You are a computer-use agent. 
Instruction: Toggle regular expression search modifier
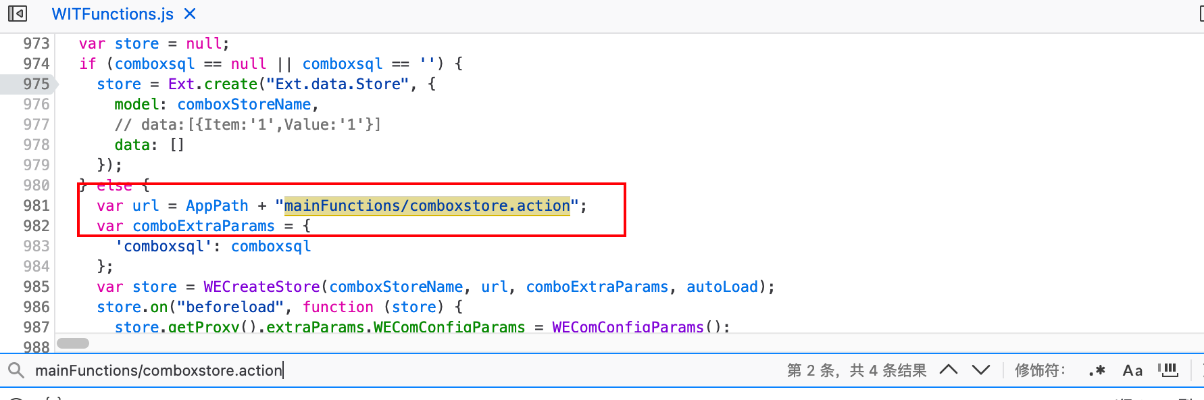pos(1097,370)
